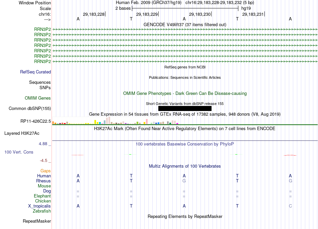Image resolution: width=318 pixels, height=229 pixels.
Task: Click the Layered H3K27Ac track label
Action: coord(22,133)
